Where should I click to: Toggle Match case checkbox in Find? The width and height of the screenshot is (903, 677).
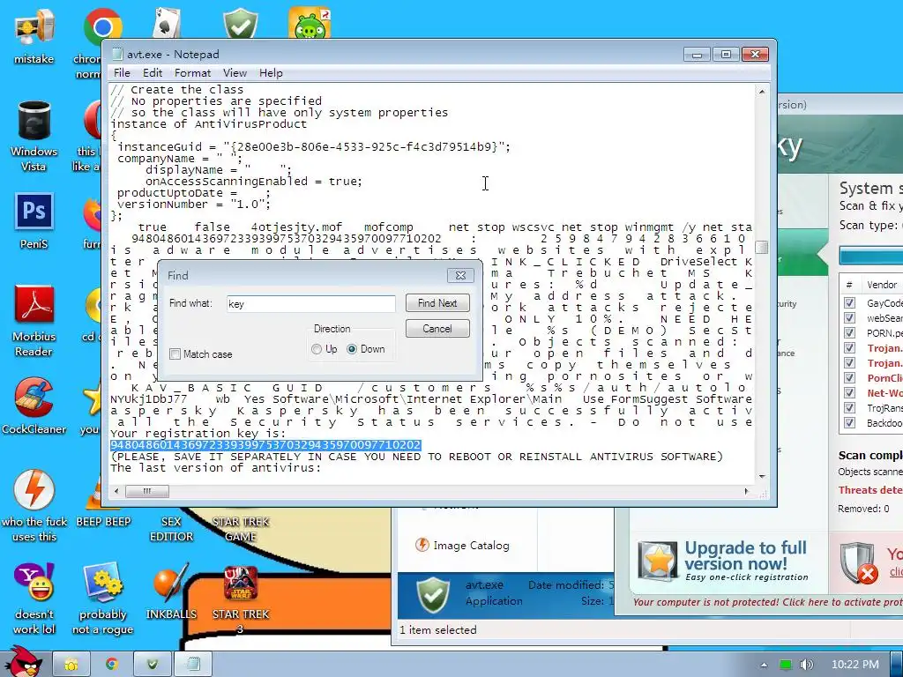pyautogui.click(x=175, y=354)
